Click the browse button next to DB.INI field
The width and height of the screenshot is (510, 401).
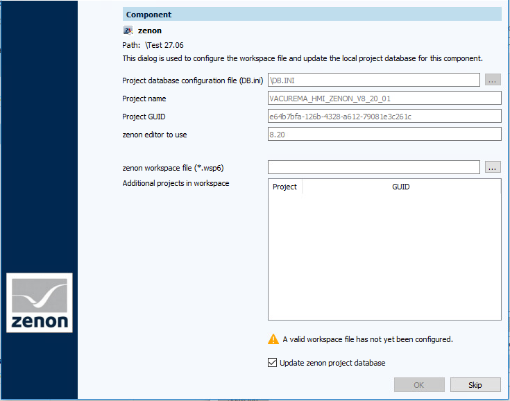pos(493,80)
